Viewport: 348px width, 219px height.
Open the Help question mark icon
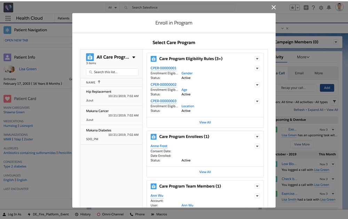pos(314,8)
